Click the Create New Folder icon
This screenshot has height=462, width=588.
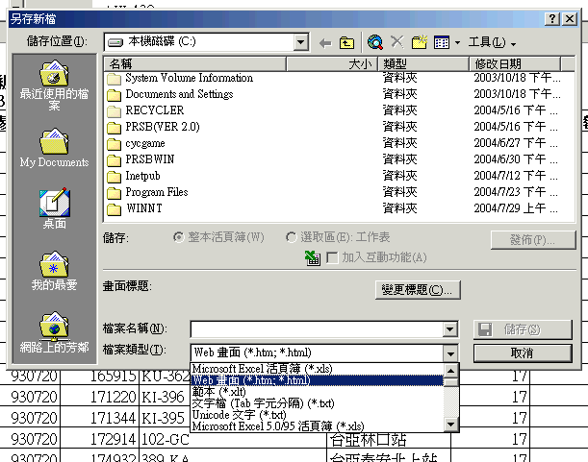coord(419,42)
